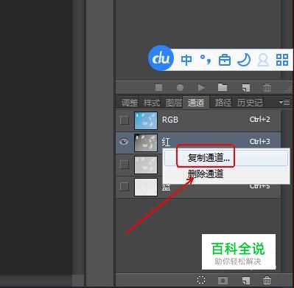
Task: Show the RGB channel visibility box
Action: click(x=125, y=120)
